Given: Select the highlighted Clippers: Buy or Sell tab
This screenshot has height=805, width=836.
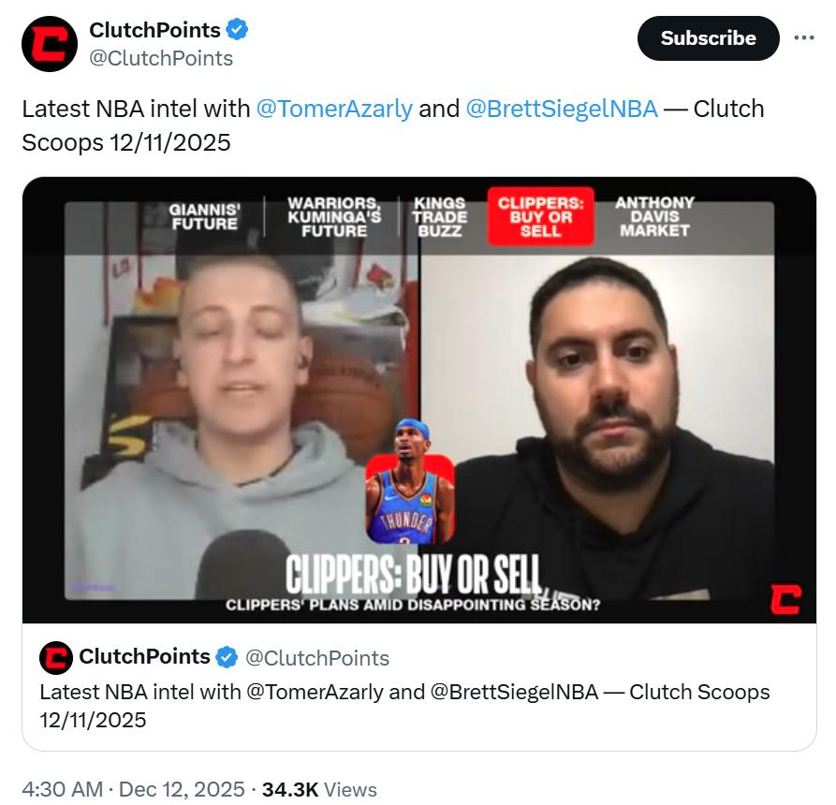Looking at the screenshot, I should (x=540, y=216).
